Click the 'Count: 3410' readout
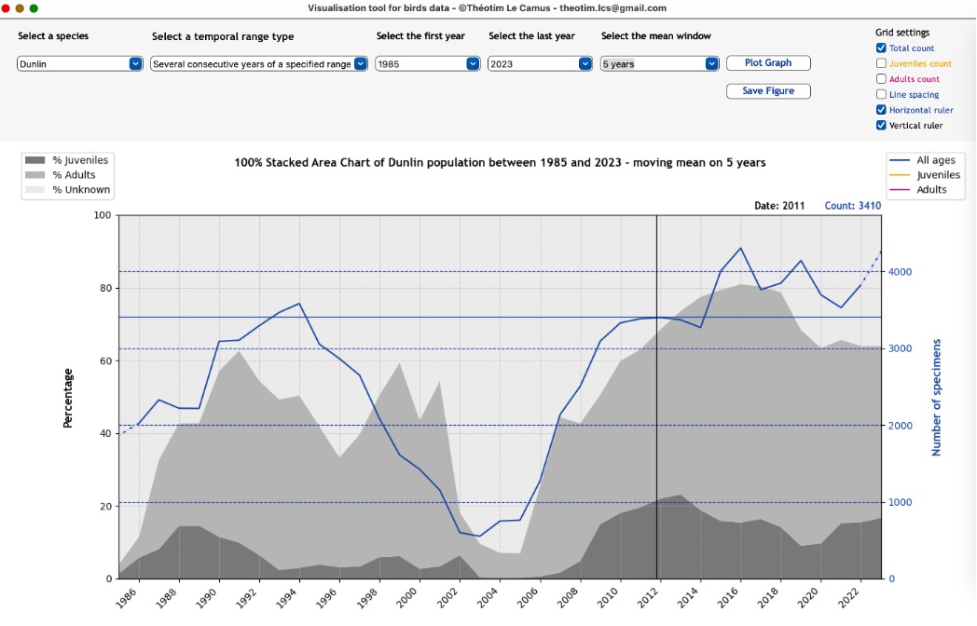Image resolution: width=977 pixels, height=626 pixels. [x=853, y=206]
